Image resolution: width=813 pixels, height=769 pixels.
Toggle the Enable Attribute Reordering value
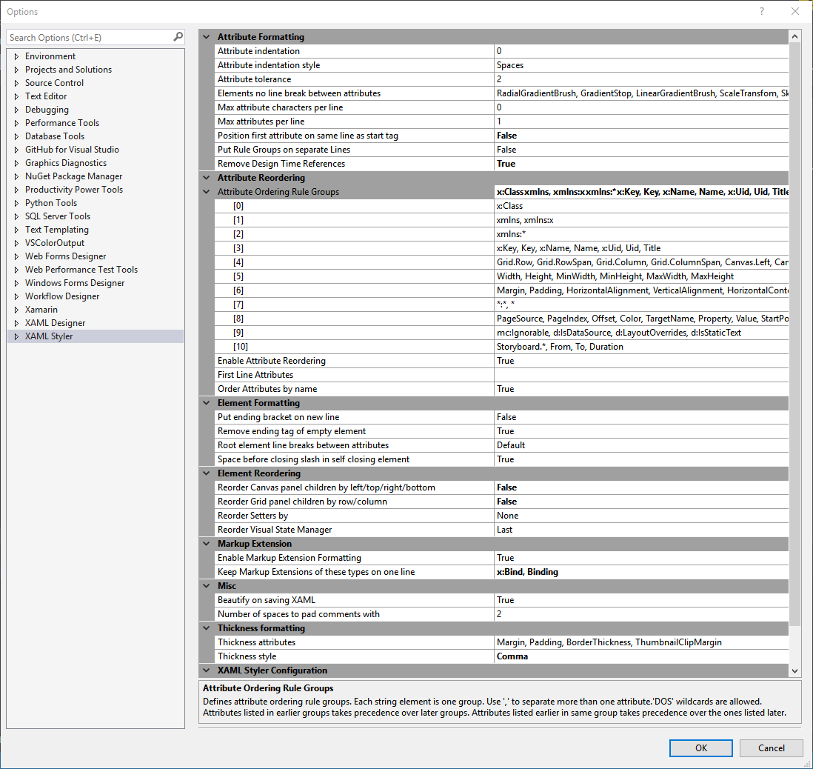coord(640,361)
